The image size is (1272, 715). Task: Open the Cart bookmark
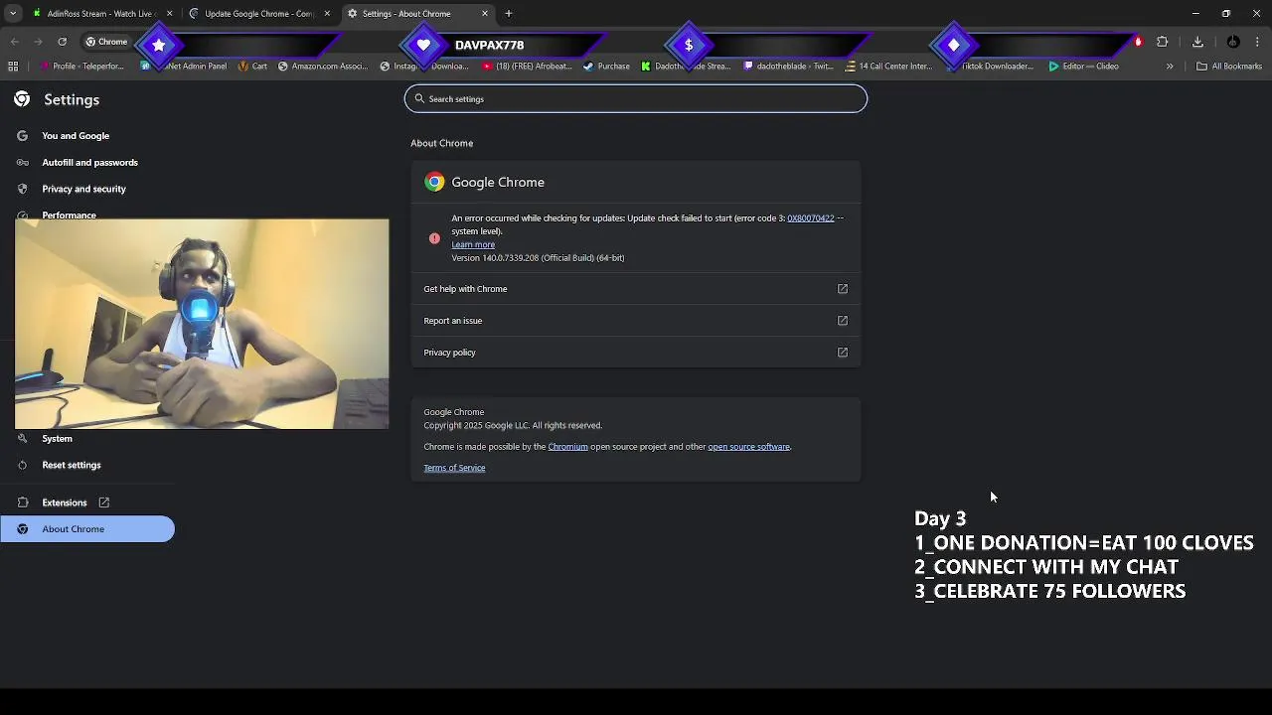[252, 67]
